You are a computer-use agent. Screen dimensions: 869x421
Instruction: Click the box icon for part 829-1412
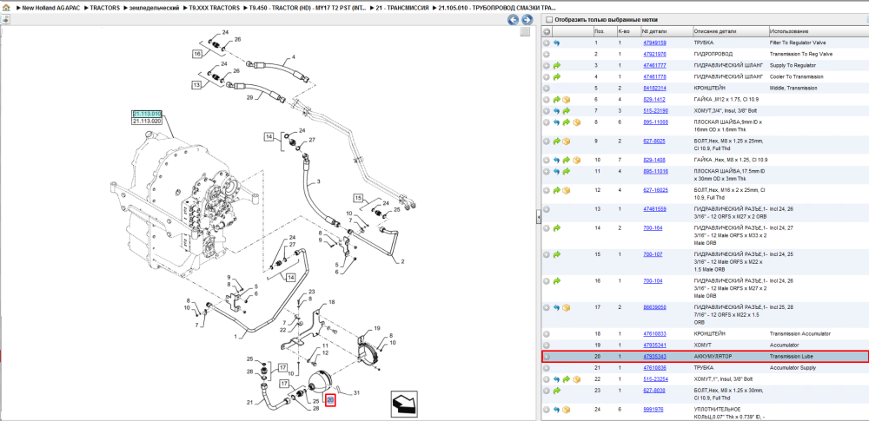point(567,99)
